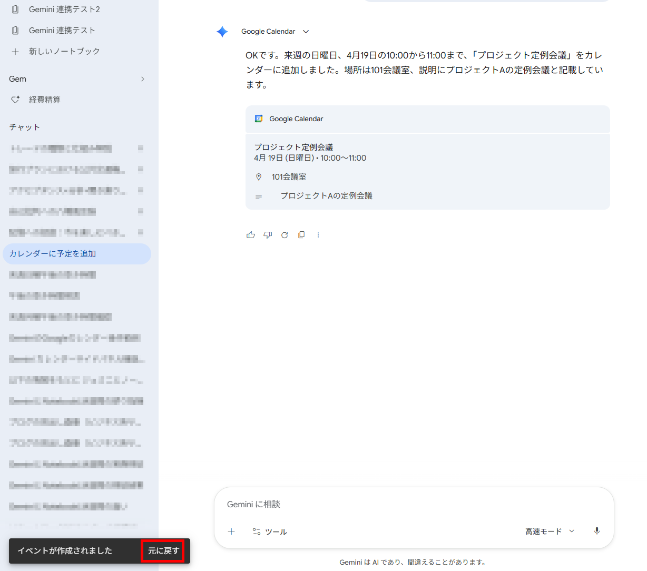Click the 101会議室 location text
The image size is (647, 571).
click(289, 177)
